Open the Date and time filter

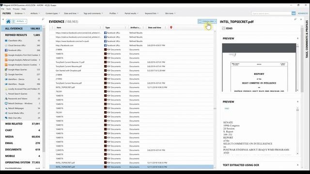(71, 14)
